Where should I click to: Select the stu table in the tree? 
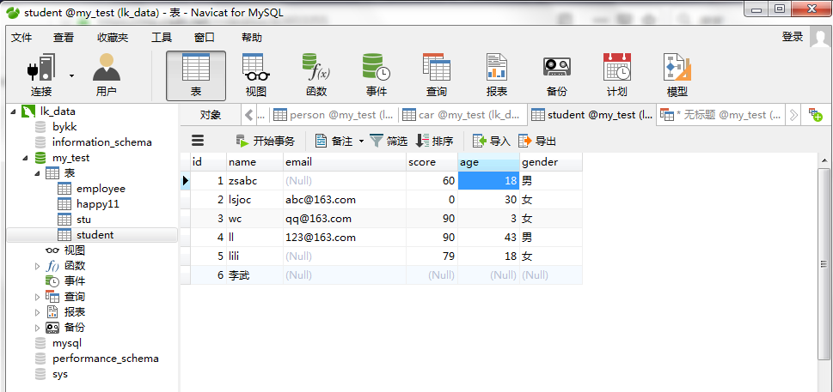pos(83,220)
